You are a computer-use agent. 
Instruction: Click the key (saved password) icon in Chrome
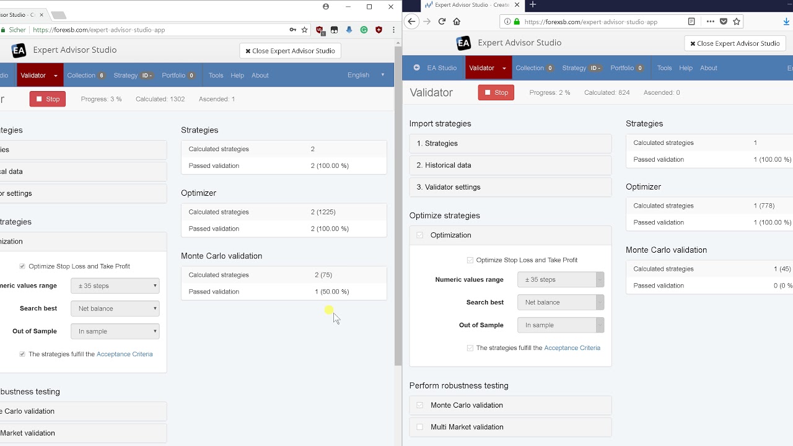(292, 30)
